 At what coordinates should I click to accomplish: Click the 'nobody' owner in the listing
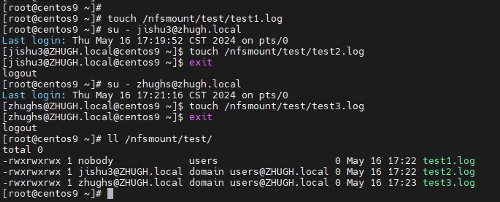click(x=96, y=161)
